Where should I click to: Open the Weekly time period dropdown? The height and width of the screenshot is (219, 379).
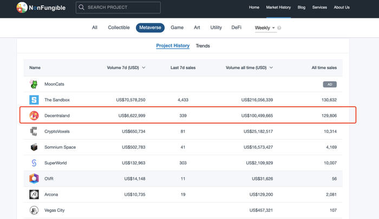pos(265,28)
